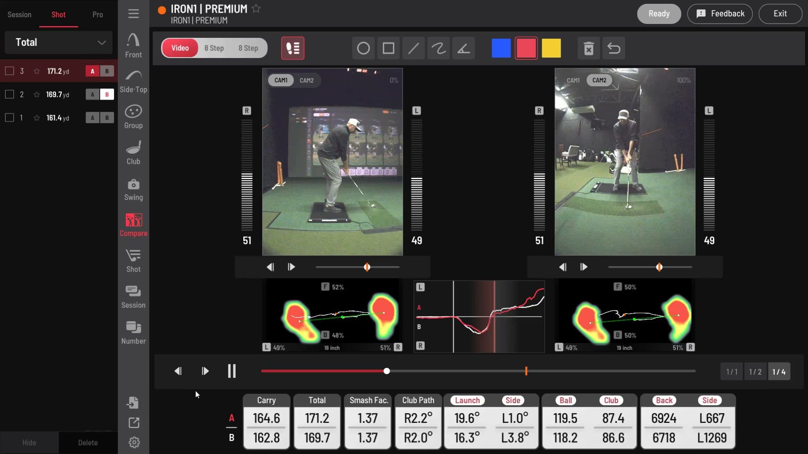Open the hamburger menu icon
The width and height of the screenshot is (808, 454).
[x=133, y=14]
